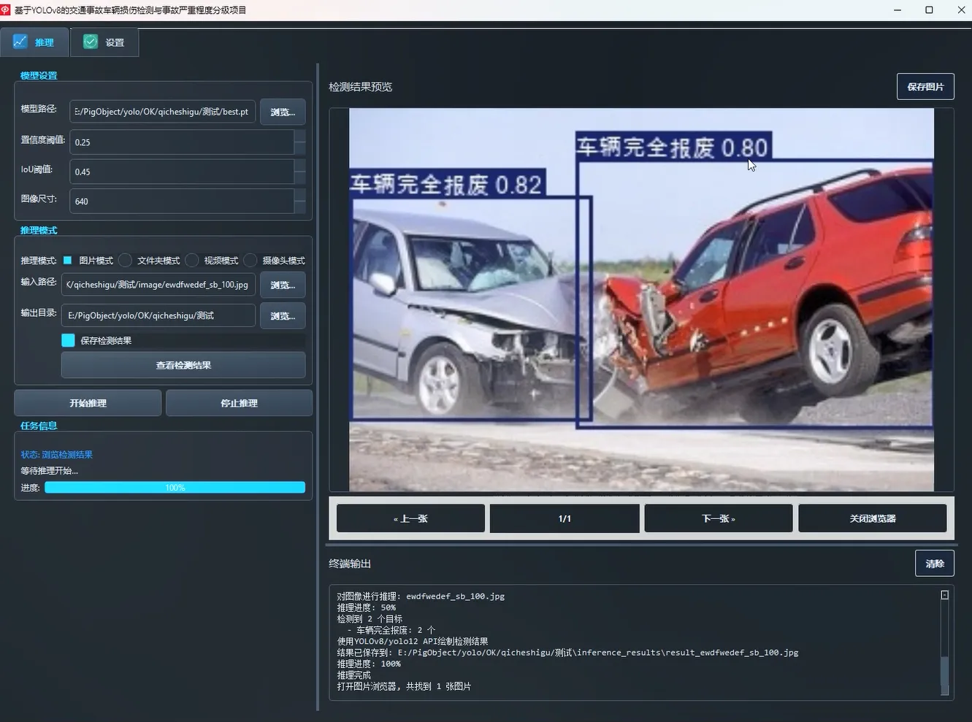Select 图片模式 radio option
Screen dimensions: 972x722
(x=68, y=260)
